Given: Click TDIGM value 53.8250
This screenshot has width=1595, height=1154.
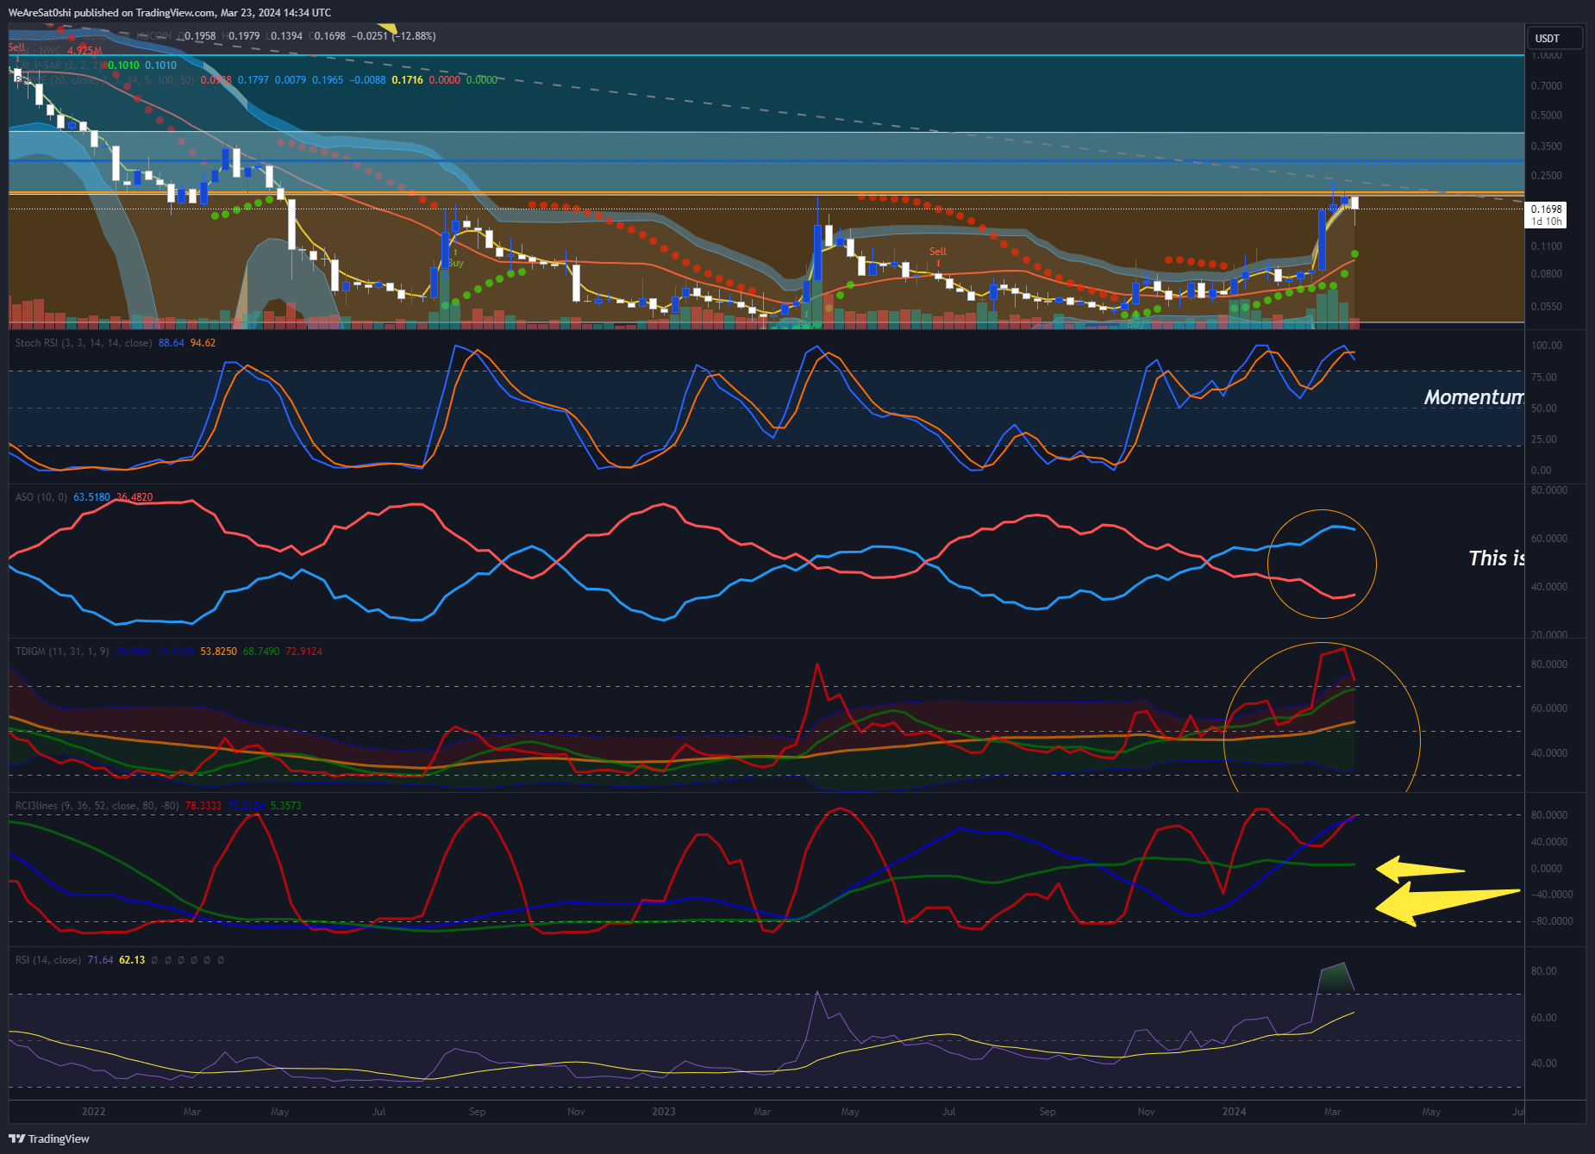Looking at the screenshot, I should (x=218, y=652).
